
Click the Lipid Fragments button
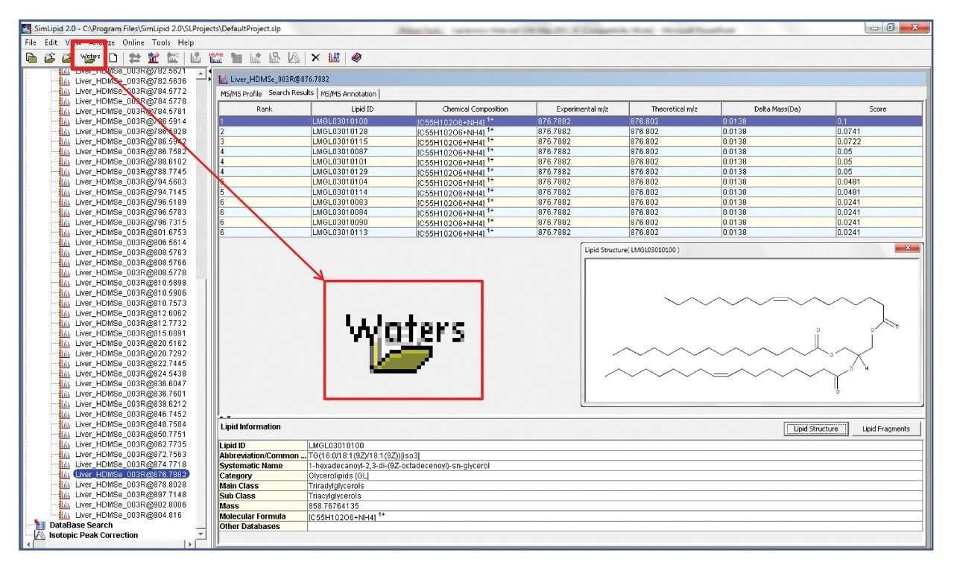[886, 429]
